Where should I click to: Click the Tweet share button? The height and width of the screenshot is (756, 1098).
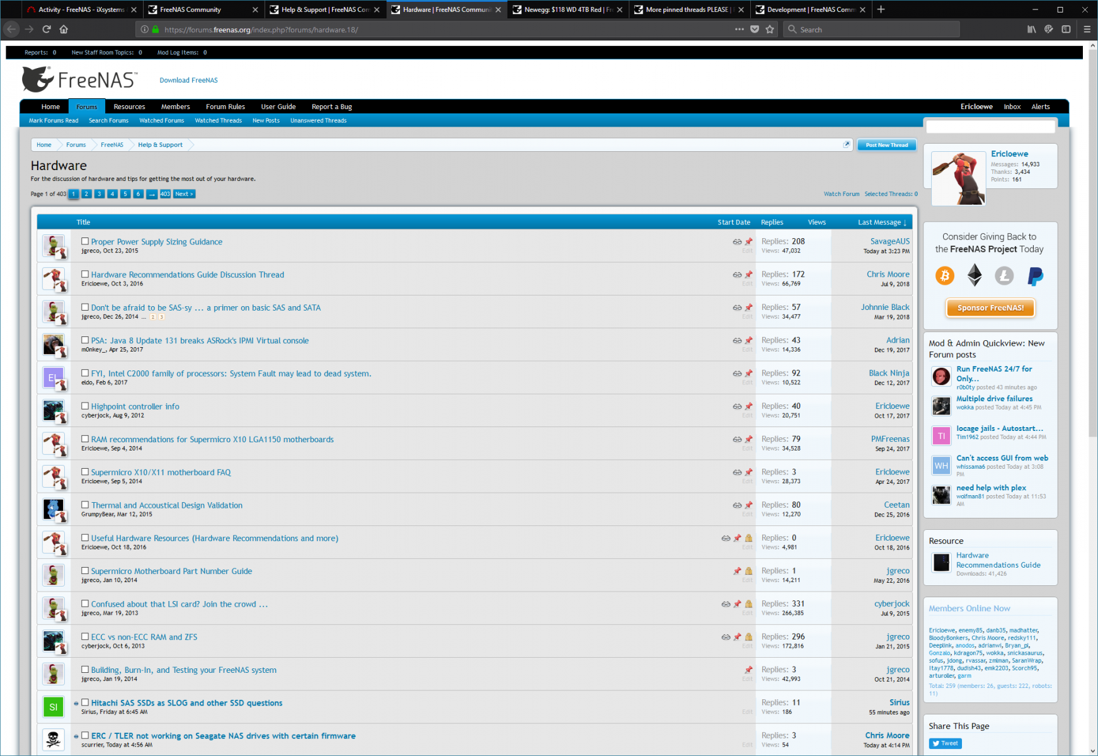945,743
